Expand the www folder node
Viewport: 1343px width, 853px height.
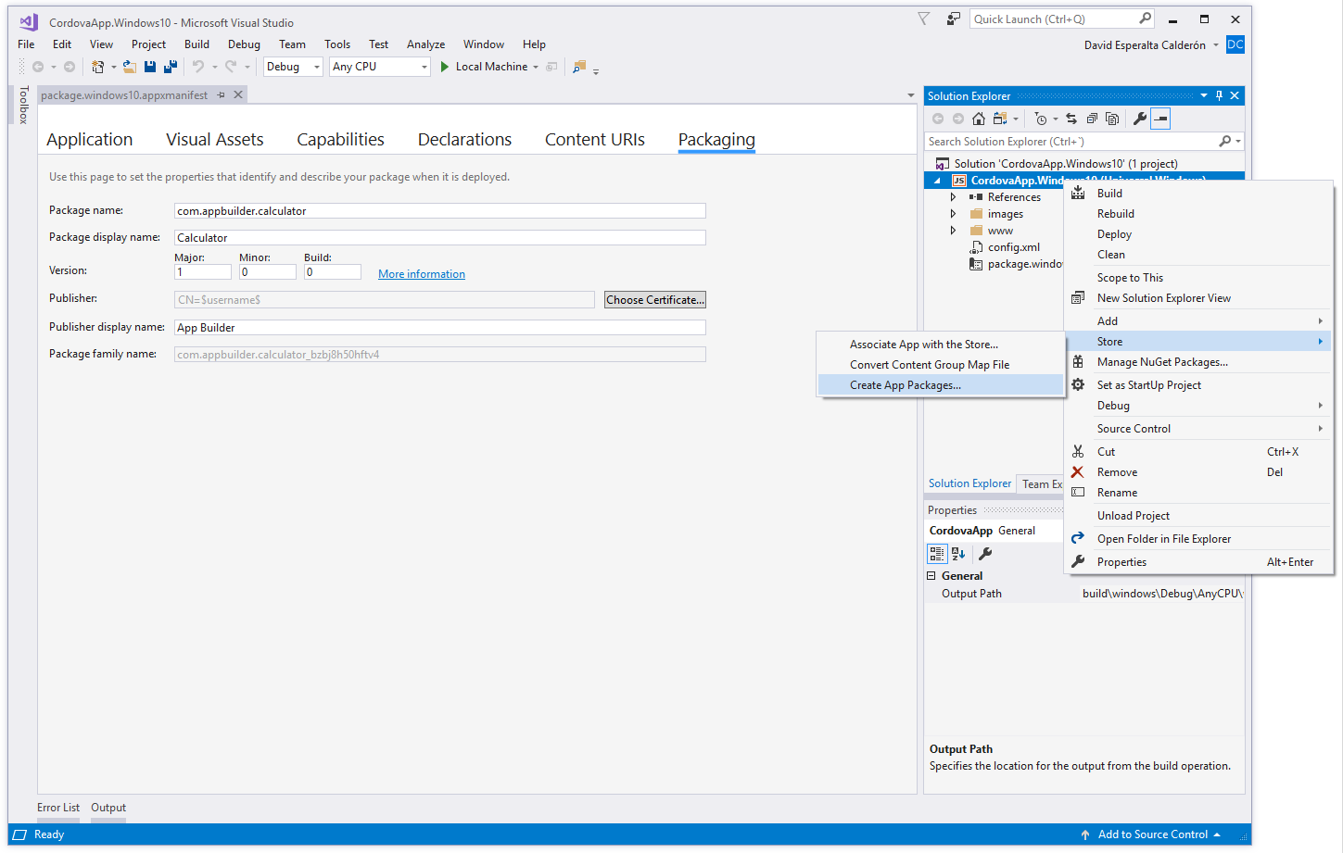pyautogui.click(x=953, y=231)
